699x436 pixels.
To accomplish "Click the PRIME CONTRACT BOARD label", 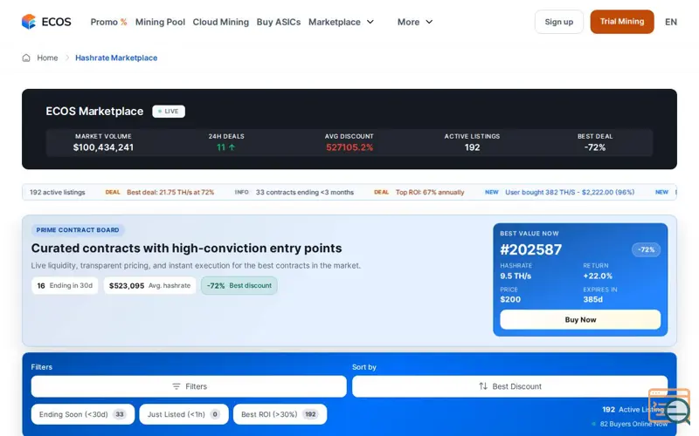I will click(78, 230).
